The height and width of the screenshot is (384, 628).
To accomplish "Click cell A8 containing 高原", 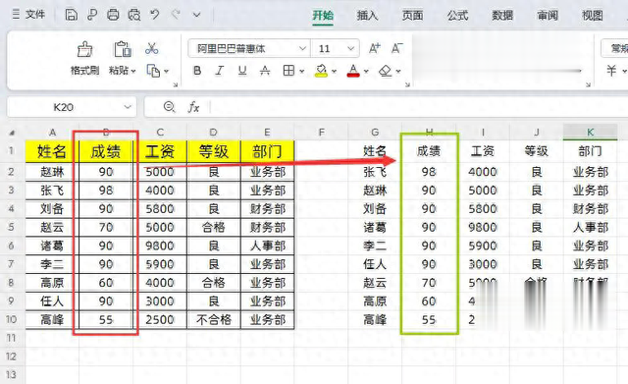I will click(x=52, y=283).
